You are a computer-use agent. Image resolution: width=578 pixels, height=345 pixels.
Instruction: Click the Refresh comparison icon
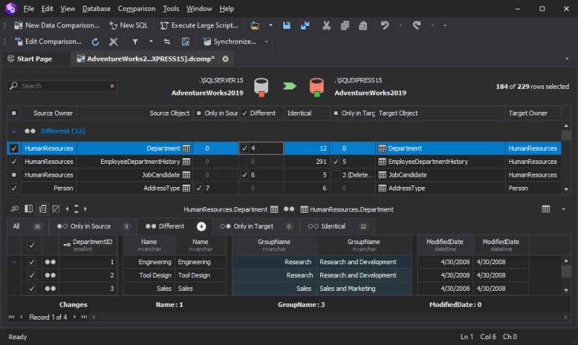pos(95,42)
